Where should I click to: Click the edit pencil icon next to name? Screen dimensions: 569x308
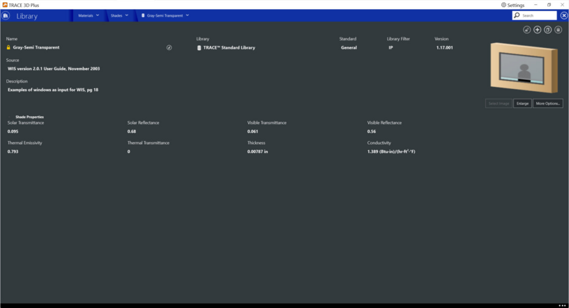click(x=169, y=47)
